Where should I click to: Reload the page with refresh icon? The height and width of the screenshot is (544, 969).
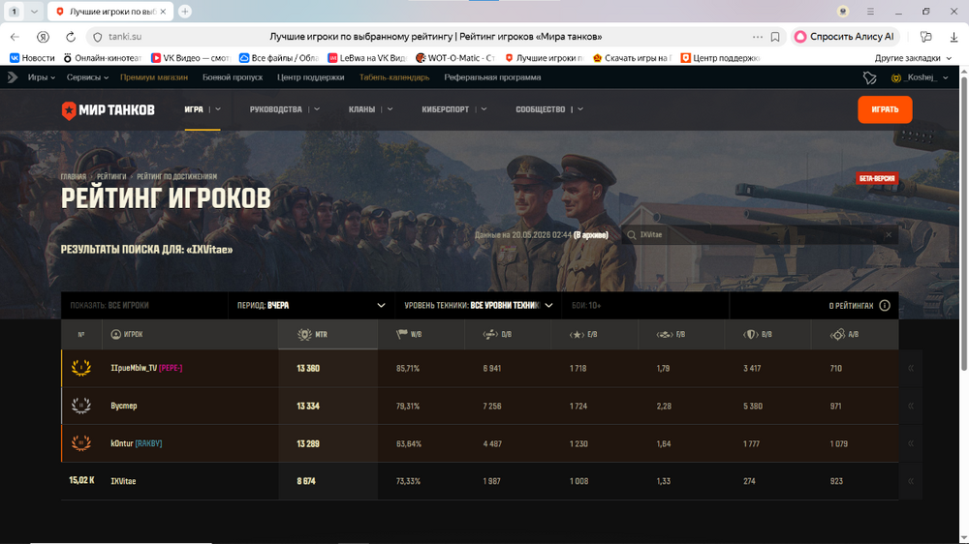[71, 37]
